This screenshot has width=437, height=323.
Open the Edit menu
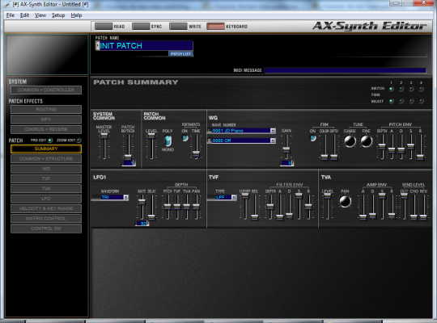coord(24,15)
